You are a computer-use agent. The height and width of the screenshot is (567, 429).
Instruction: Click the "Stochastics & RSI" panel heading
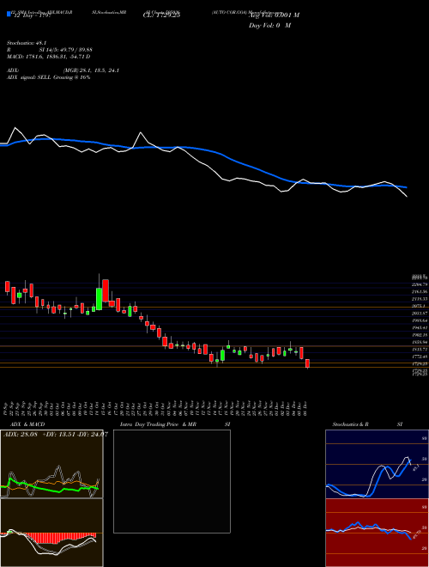coord(367,424)
